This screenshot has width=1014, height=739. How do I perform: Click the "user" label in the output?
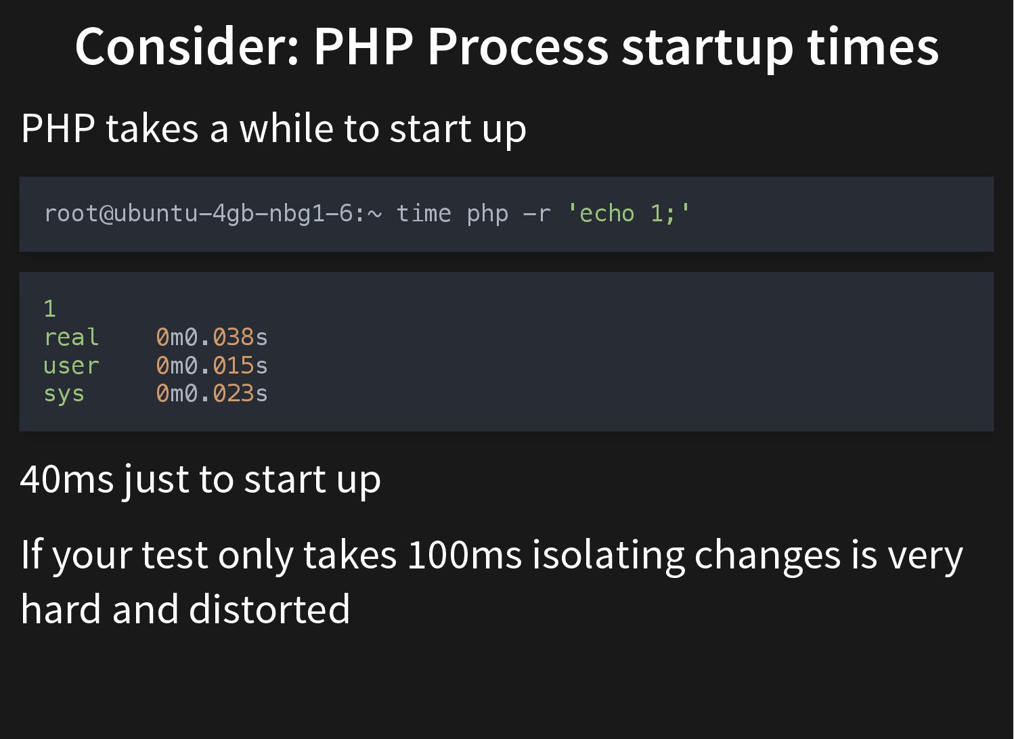click(x=71, y=365)
